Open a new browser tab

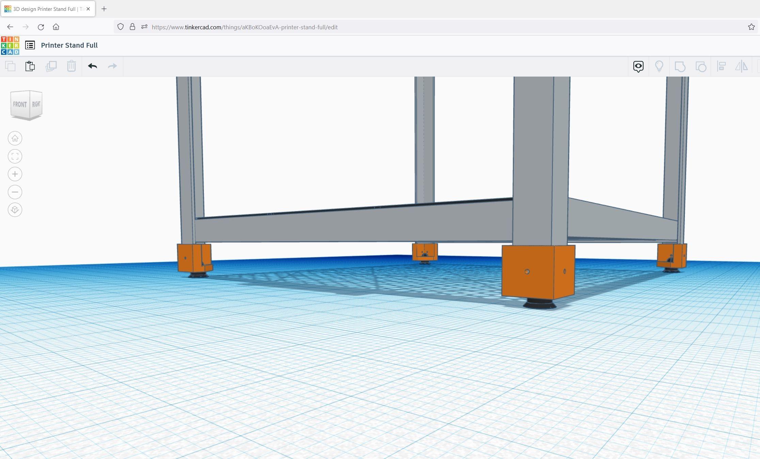(x=104, y=9)
